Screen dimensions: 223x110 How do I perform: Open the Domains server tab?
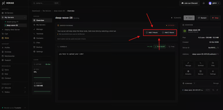coord(42,38)
